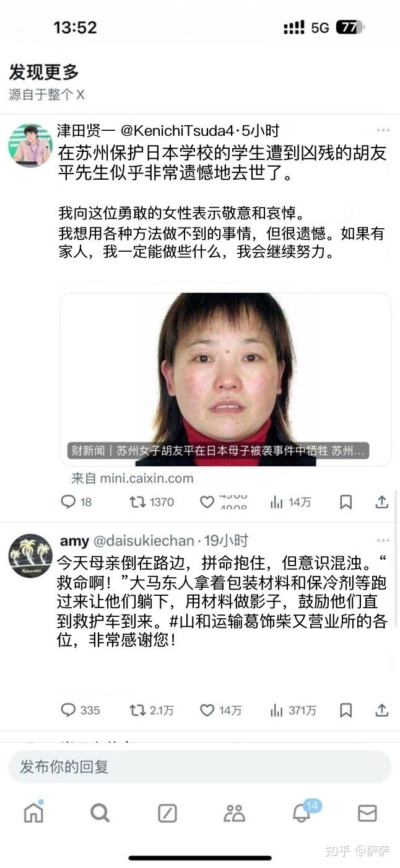Open 津田贤一 profile avatar

click(x=30, y=146)
